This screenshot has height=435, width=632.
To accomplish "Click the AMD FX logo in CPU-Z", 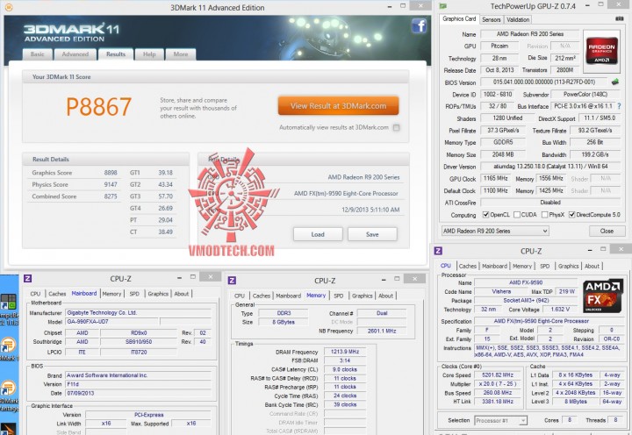I will point(602,296).
